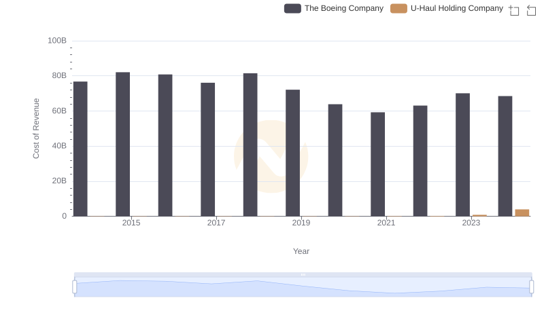Screen dimensions: 544x313
Task: Click the Boeing bar for 2021
Action: tap(378, 164)
